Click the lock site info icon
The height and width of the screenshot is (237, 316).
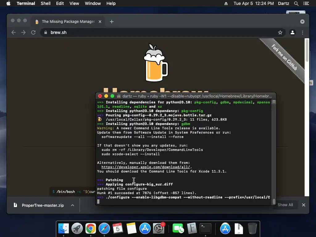click(x=46, y=32)
